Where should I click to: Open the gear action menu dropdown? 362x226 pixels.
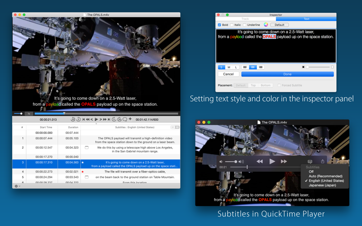pos(17,186)
